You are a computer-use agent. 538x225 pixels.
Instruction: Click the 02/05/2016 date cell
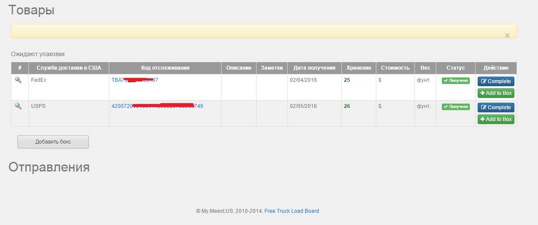coord(303,106)
